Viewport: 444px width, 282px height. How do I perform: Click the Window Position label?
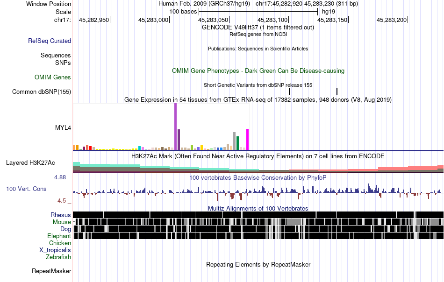coord(49,4)
